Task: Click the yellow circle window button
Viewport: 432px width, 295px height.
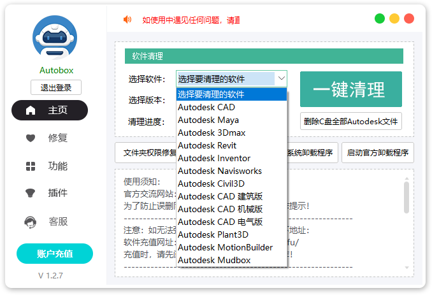Action: [394, 18]
